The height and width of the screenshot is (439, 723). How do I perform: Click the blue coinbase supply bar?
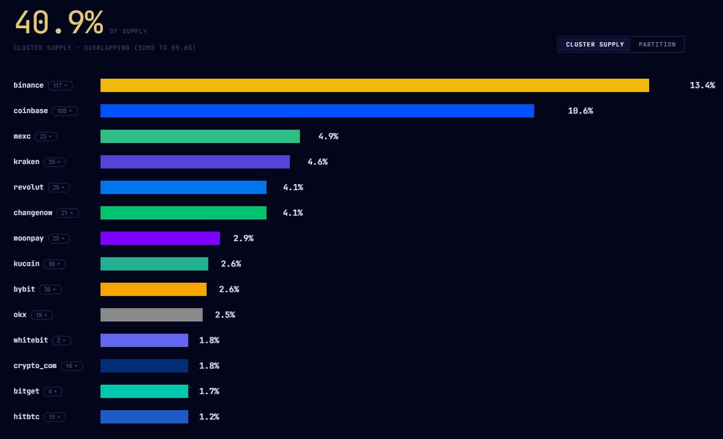pyautogui.click(x=318, y=111)
